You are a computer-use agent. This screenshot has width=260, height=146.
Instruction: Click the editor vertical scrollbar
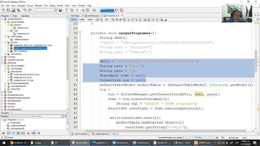click(x=256, y=61)
